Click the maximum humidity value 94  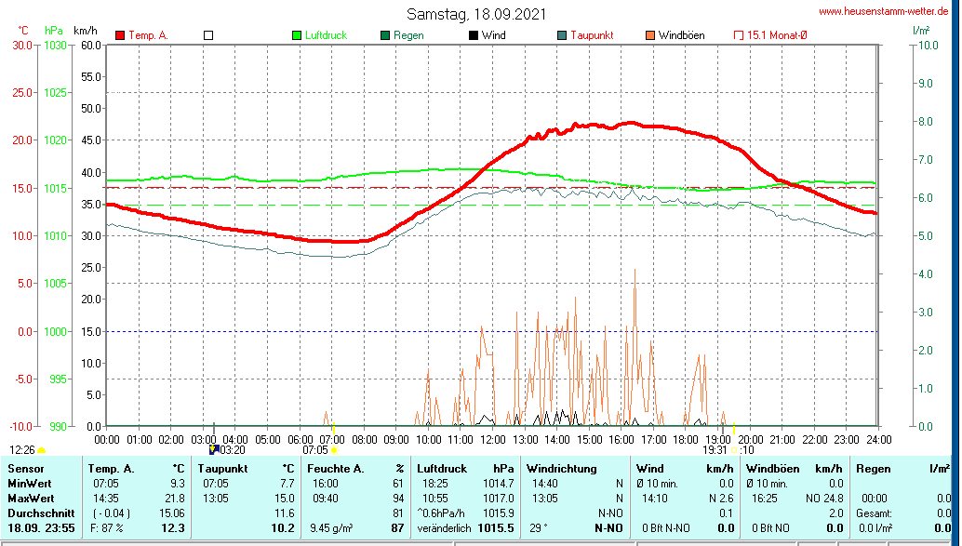[399, 499]
